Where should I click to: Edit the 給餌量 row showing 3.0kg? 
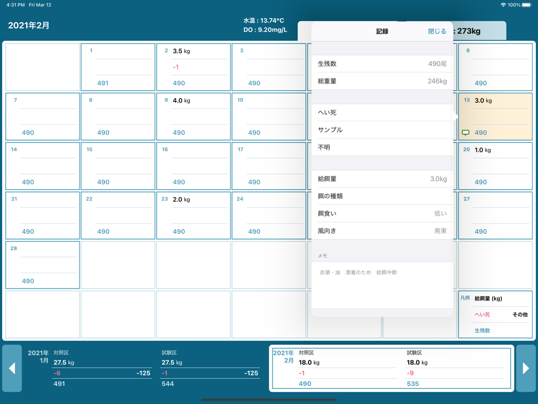tap(382, 179)
